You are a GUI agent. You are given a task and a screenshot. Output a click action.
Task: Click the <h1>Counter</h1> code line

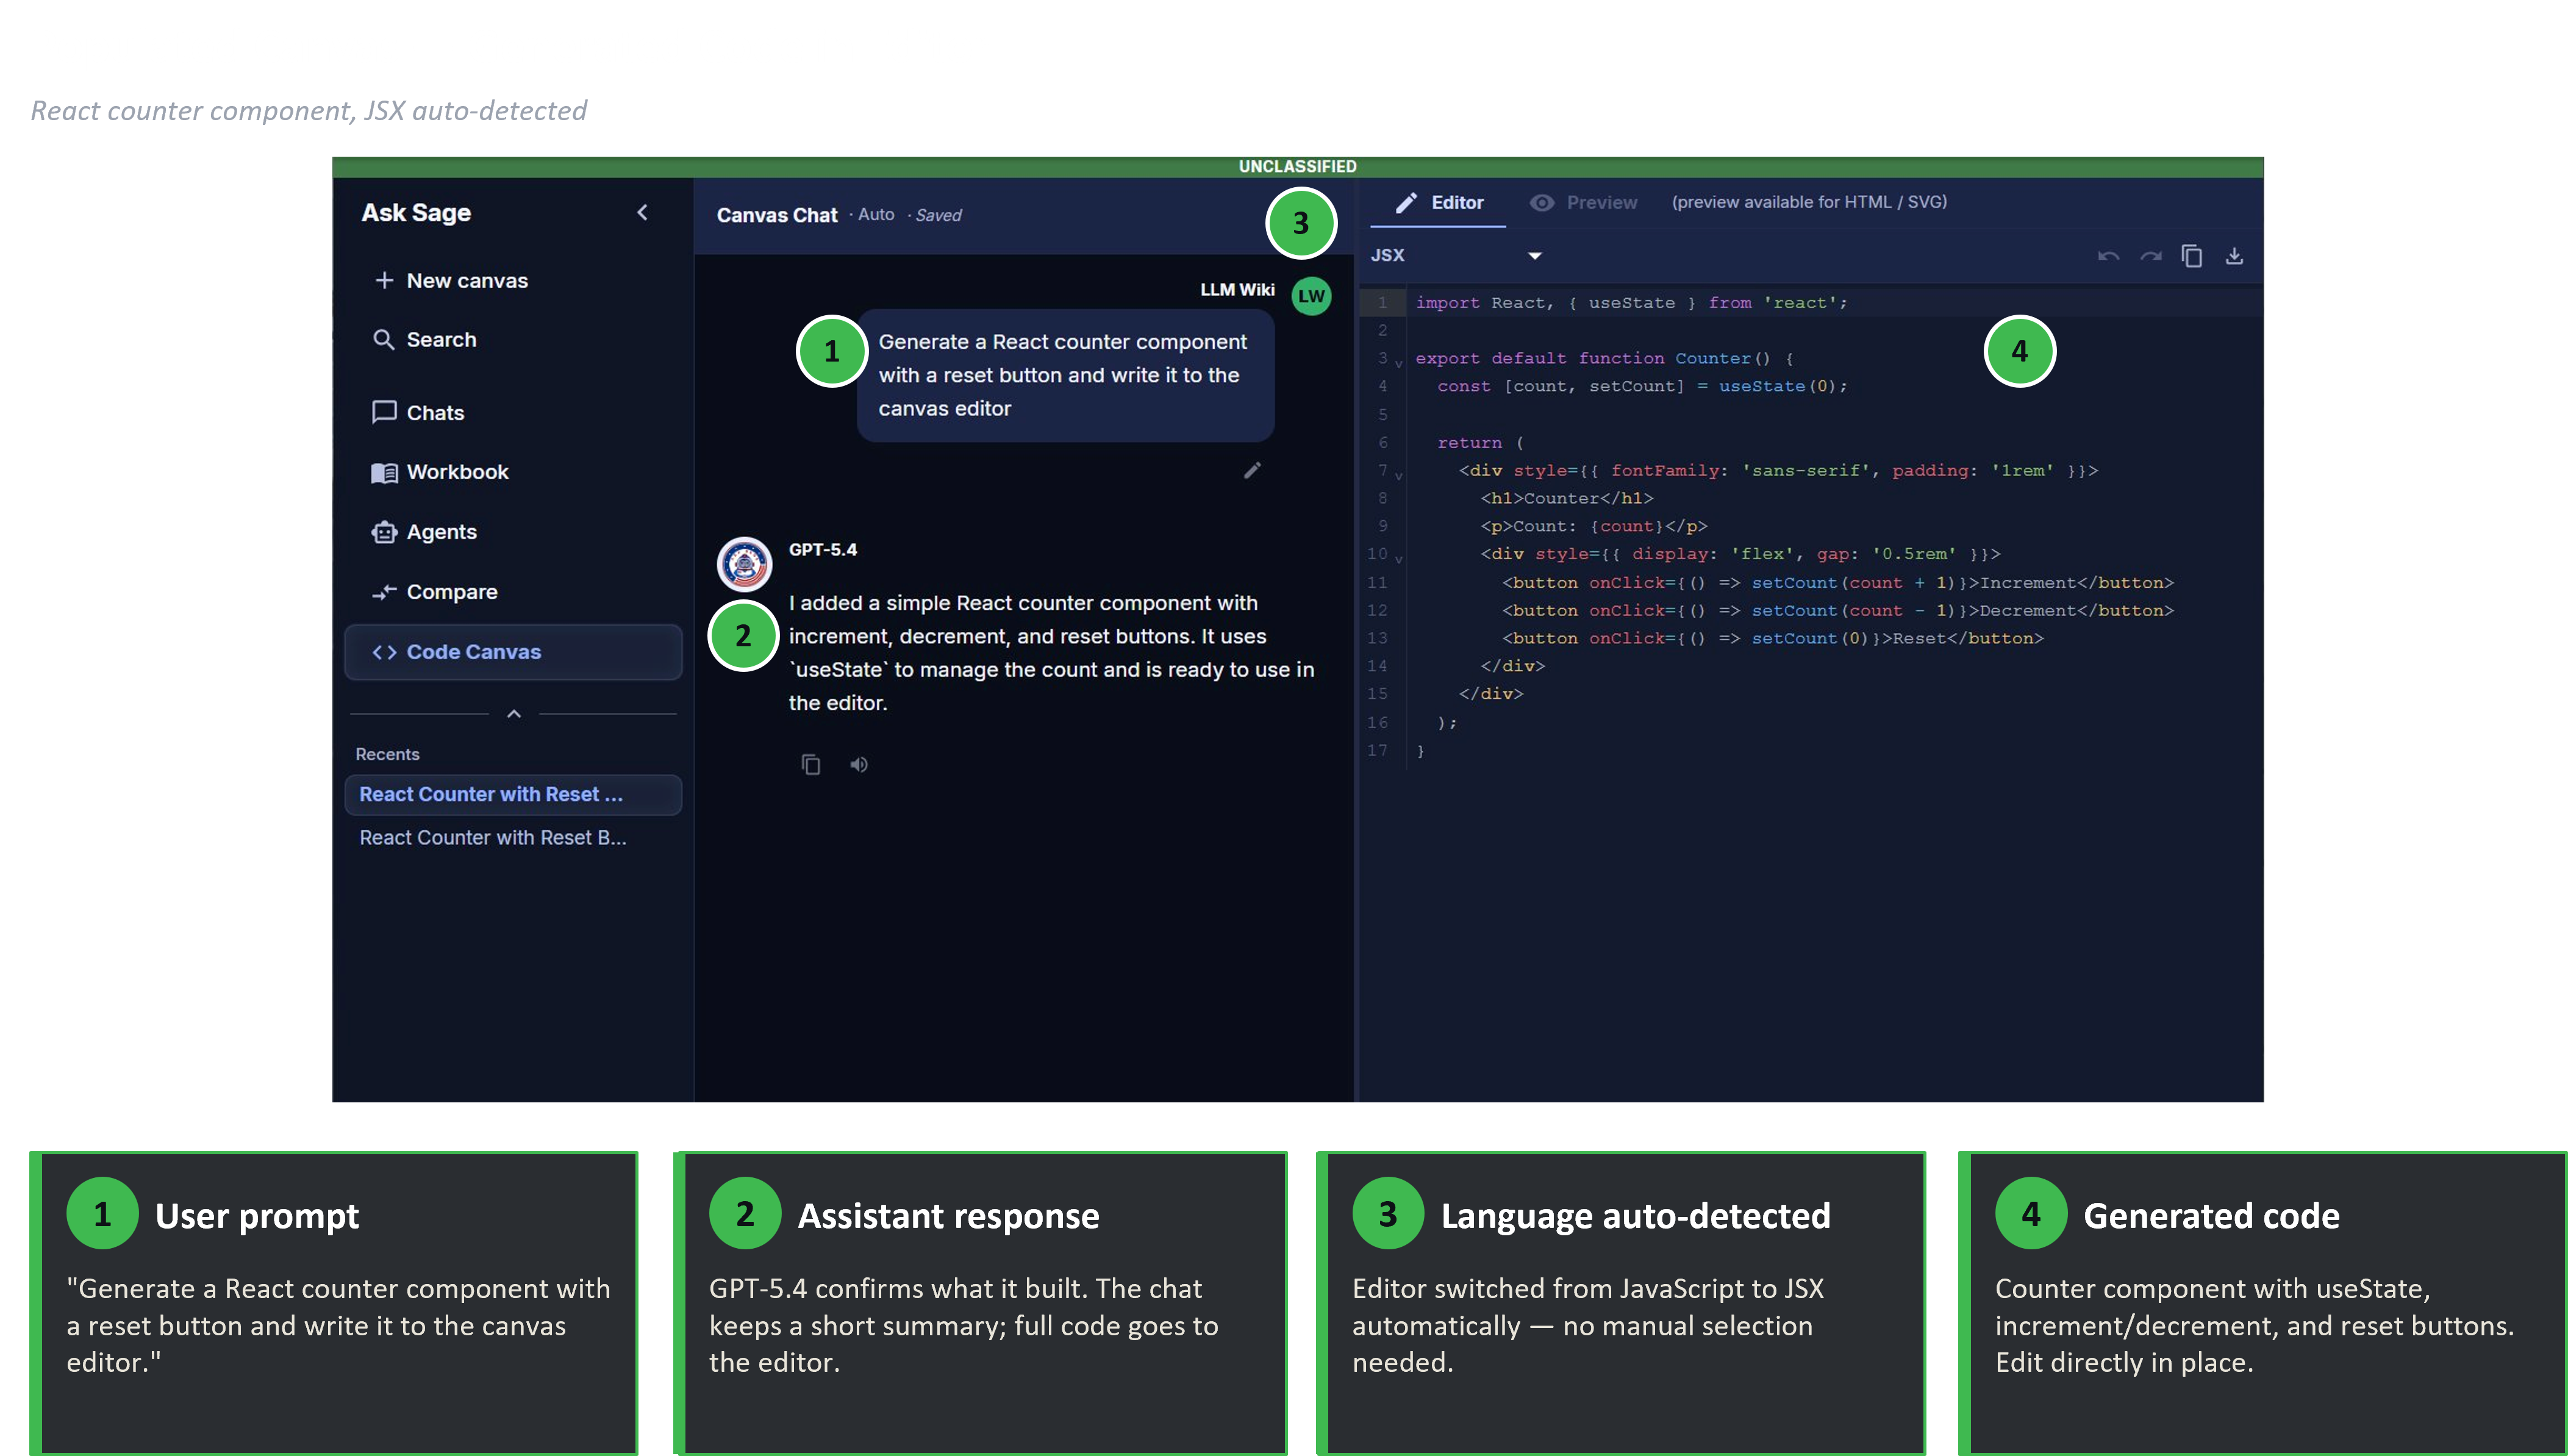point(1567,499)
